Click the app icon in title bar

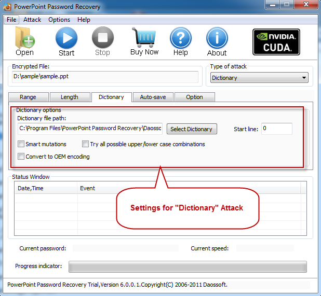coord(7,7)
